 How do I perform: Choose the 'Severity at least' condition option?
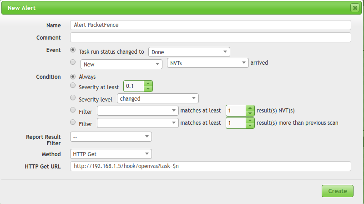click(73, 85)
